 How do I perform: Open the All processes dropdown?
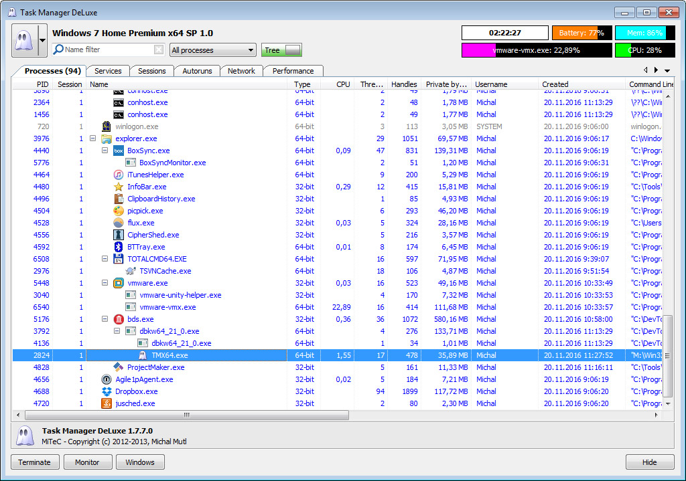(x=212, y=50)
